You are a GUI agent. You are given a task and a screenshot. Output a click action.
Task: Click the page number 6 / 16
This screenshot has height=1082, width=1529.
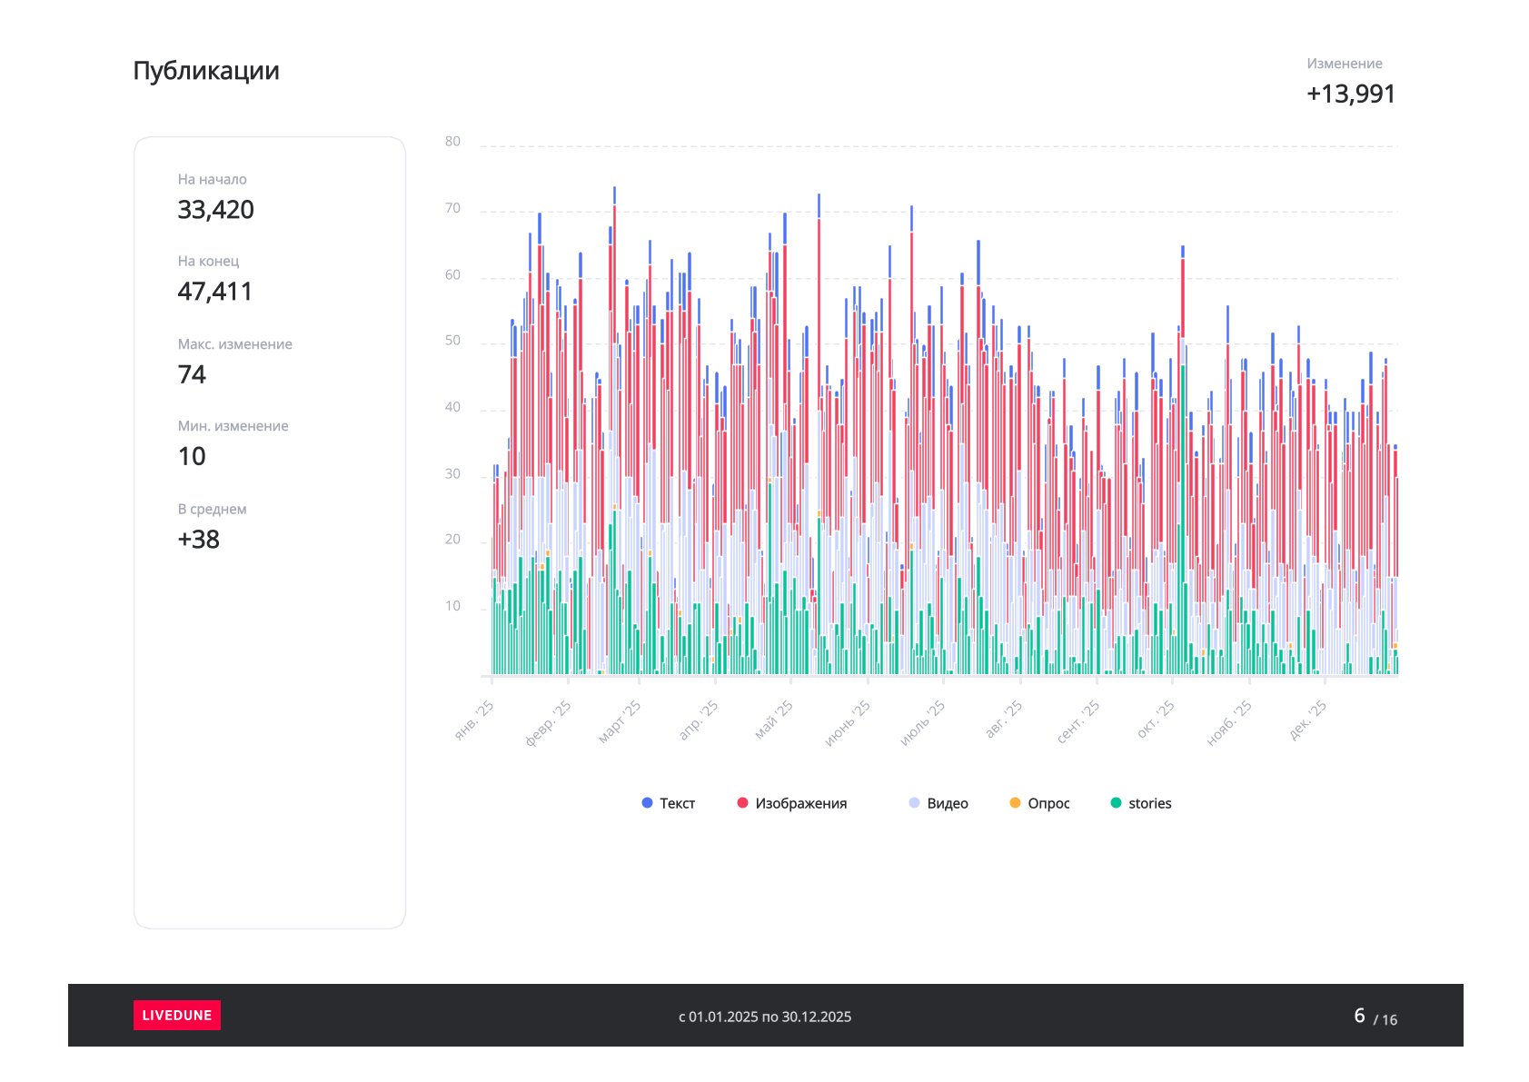[1375, 1017]
